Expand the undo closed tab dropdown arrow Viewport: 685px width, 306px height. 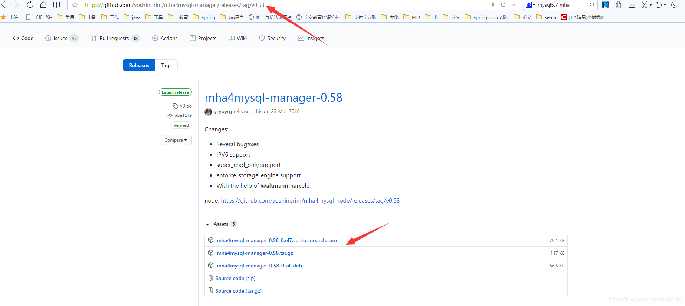point(665,5)
